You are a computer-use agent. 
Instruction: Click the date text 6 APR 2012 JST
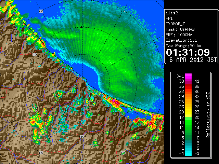[193, 60]
